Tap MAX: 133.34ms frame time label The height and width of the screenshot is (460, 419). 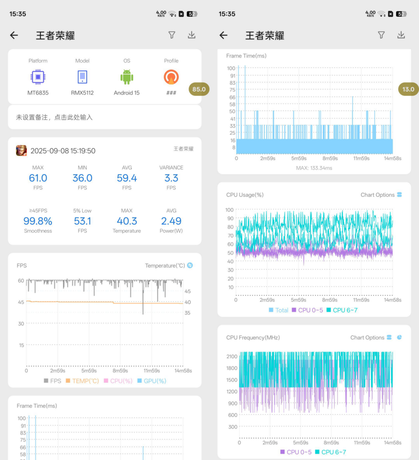coord(314,168)
